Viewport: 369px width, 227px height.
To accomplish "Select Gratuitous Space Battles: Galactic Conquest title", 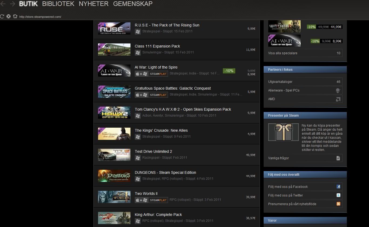I will pos(173,88).
